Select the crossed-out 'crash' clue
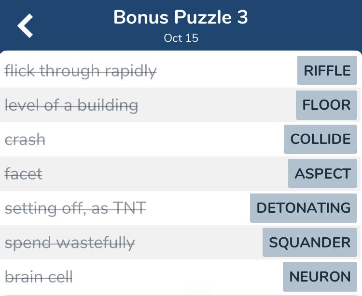 [x=25, y=140]
